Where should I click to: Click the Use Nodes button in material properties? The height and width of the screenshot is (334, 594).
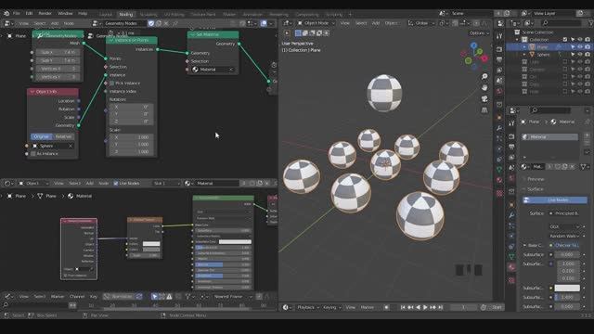(555, 200)
